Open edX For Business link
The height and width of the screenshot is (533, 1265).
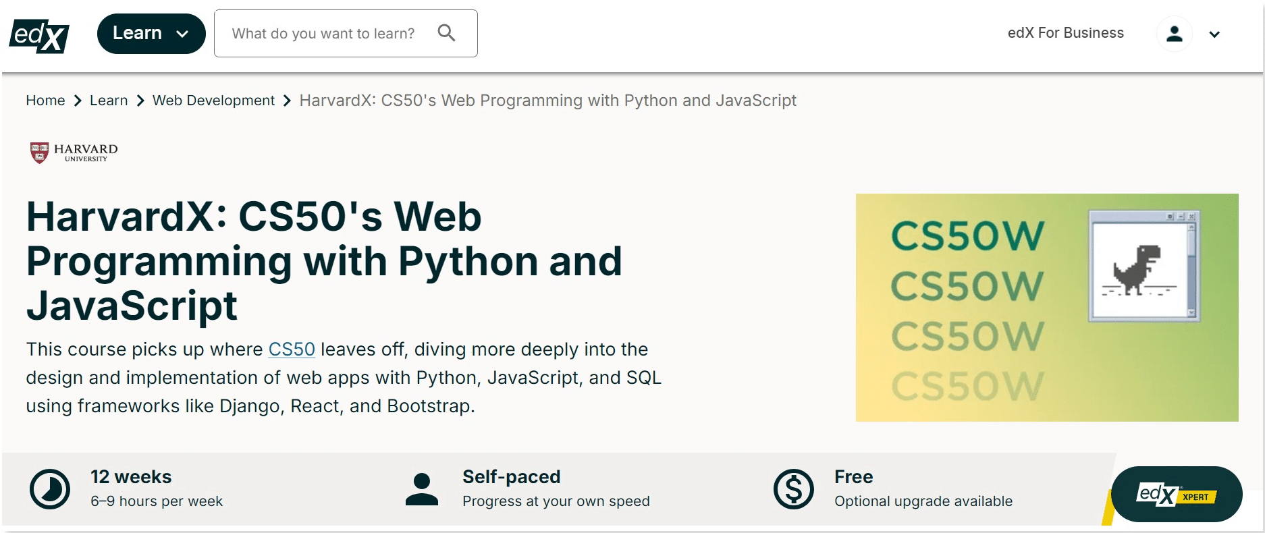(x=1065, y=33)
